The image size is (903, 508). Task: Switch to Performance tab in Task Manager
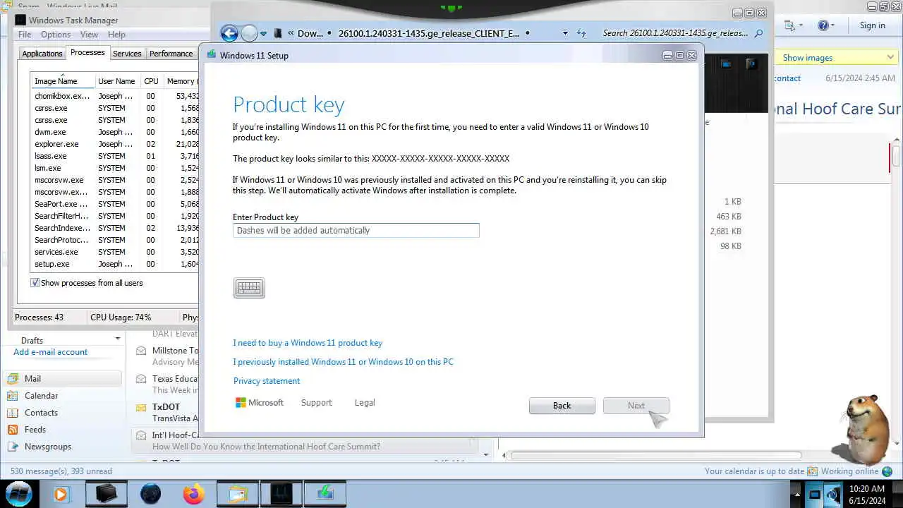pyautogui.click(x=171, y=54)
